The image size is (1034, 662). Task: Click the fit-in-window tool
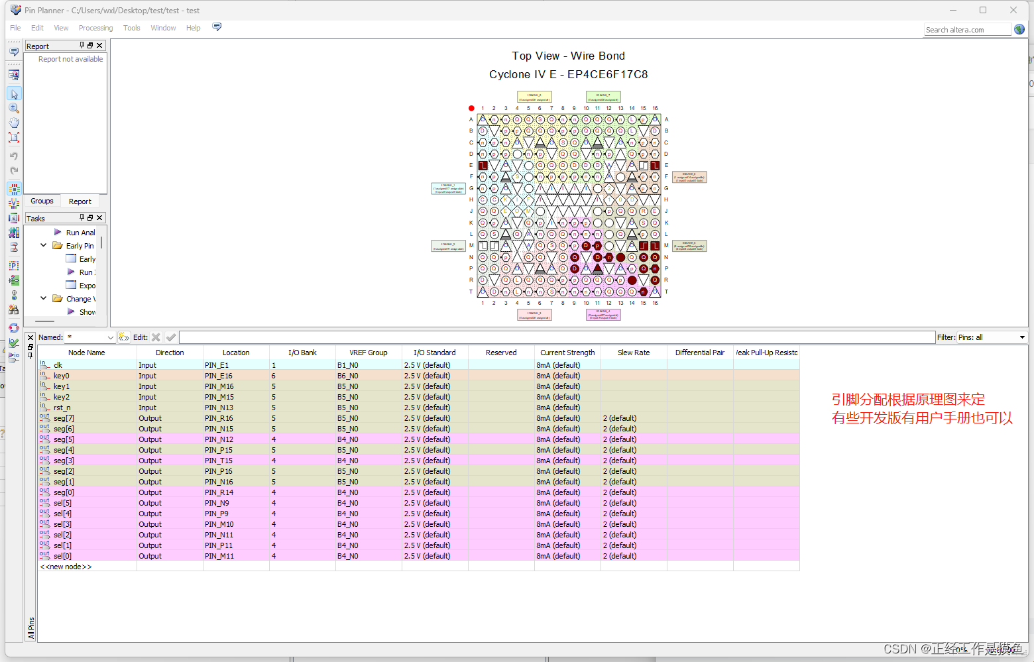[x=14, y=137]
